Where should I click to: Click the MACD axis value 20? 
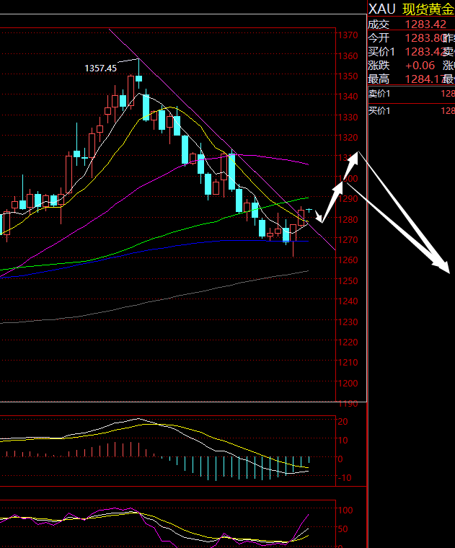343,422
